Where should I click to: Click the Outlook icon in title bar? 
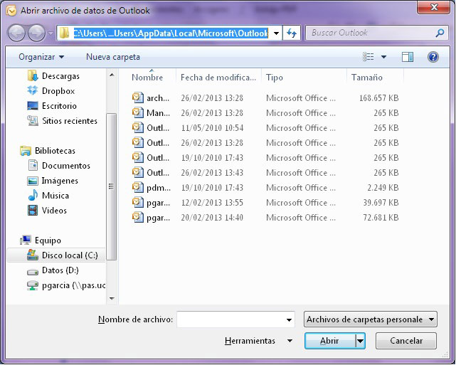11,11
